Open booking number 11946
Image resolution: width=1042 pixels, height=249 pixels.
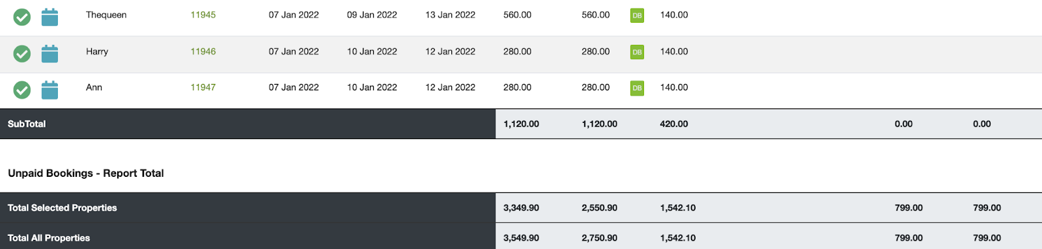pyautogui.click(x=203, y=51)
